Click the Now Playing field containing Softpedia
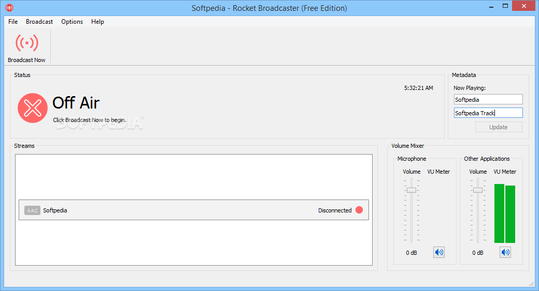This screenshot has width=539, height=291. [x=488, y=99]
